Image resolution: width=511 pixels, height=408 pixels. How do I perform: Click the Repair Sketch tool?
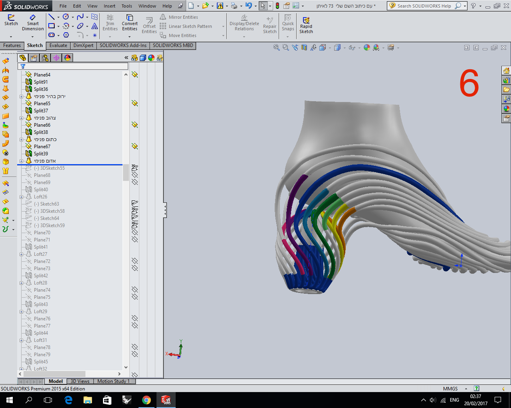point(270,25)
